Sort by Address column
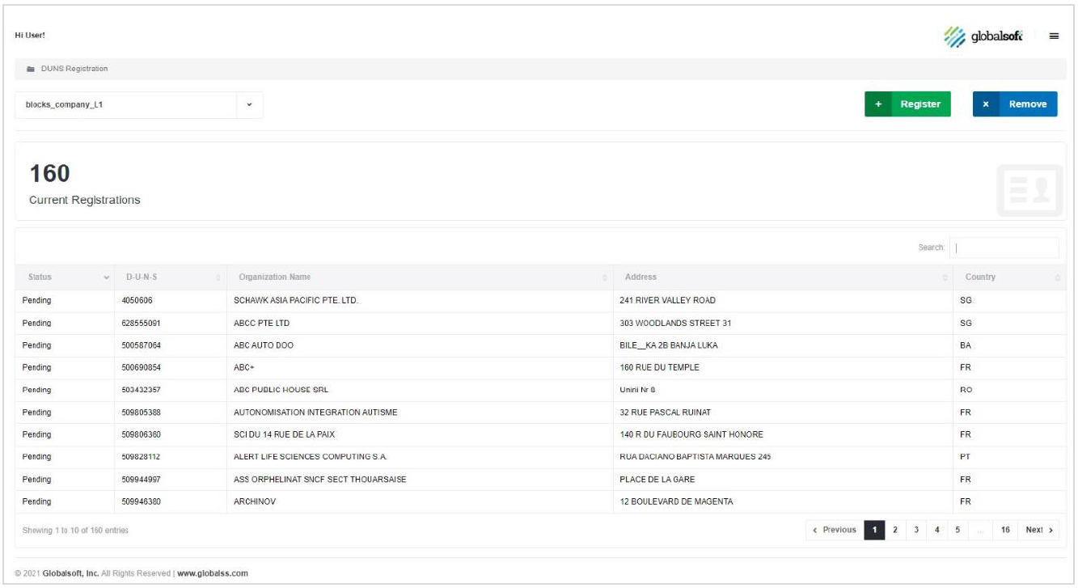 [783, 277]
